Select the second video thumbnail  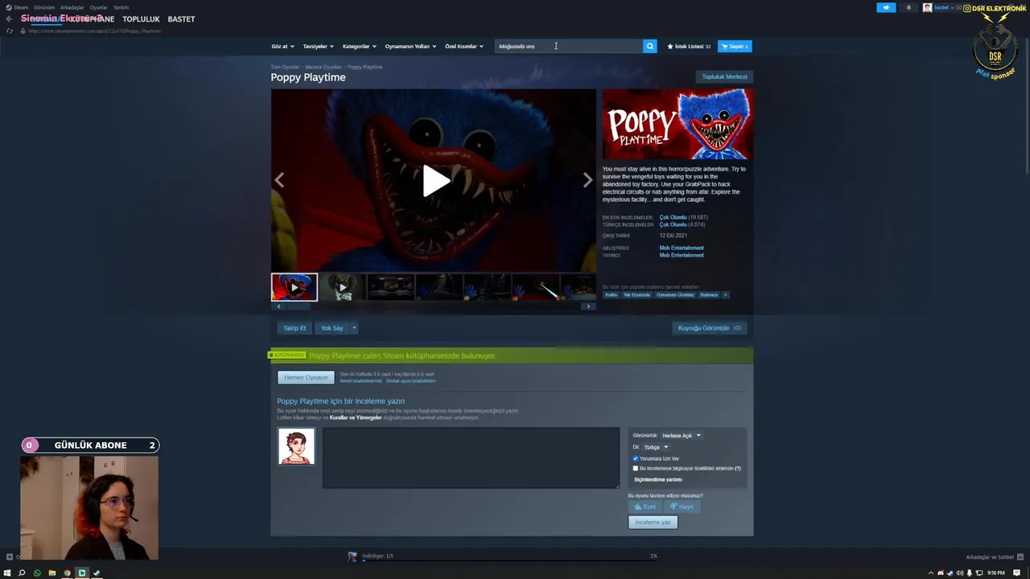pyautogui.click(x=342, y=287)
